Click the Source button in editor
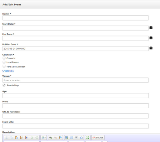Image resolution: width=160 pixels, height=142 pixels. tap(98, 137)
